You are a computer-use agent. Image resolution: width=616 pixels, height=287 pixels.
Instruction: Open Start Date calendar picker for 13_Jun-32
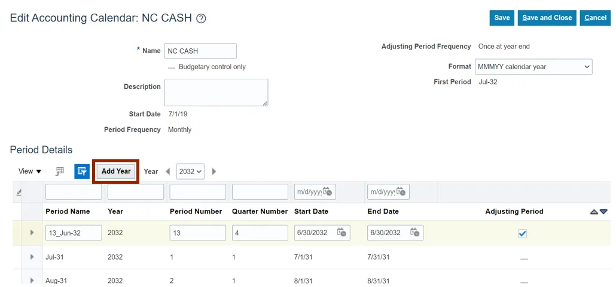(341, 233)
